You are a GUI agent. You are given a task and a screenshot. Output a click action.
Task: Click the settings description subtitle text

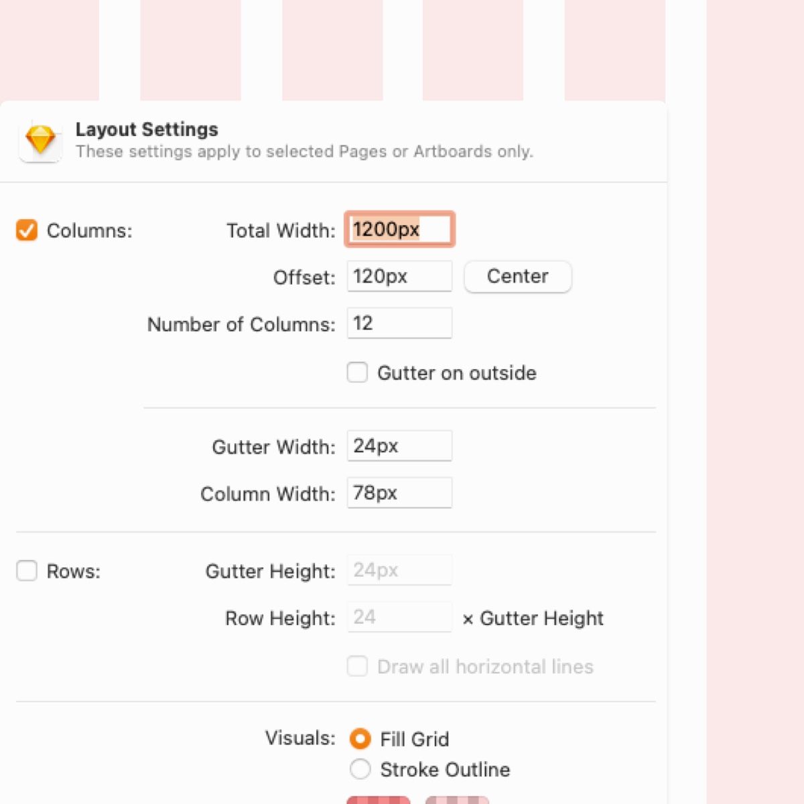click(304, 151)
